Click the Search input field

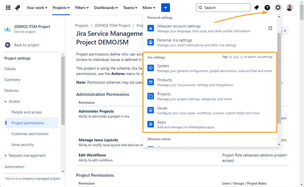(x=223, y=8)
